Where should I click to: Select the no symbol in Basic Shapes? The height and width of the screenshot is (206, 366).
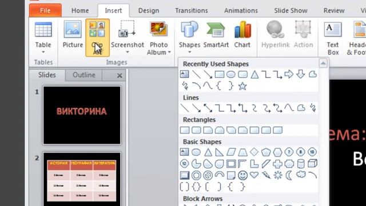tap(208, 175)
